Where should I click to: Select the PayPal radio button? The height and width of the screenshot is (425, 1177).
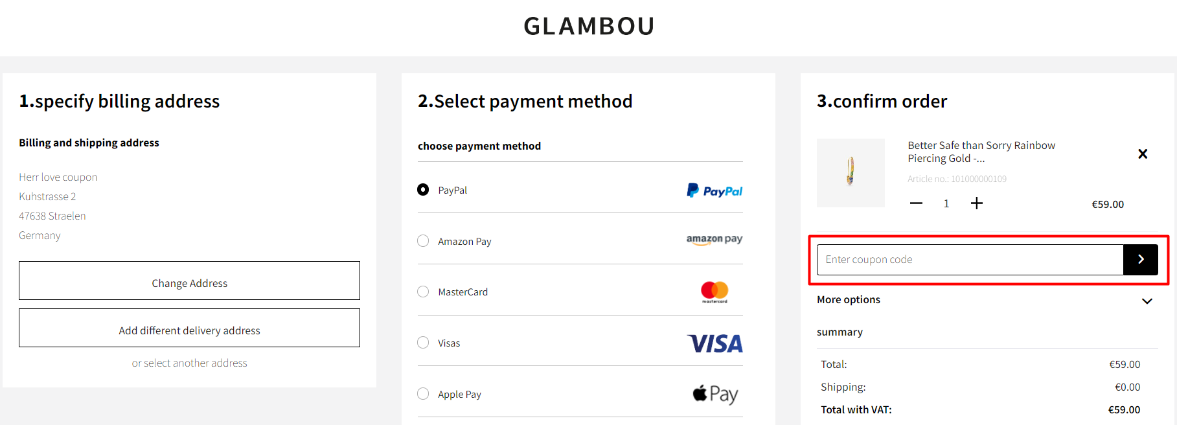click(x=423, y=190)
